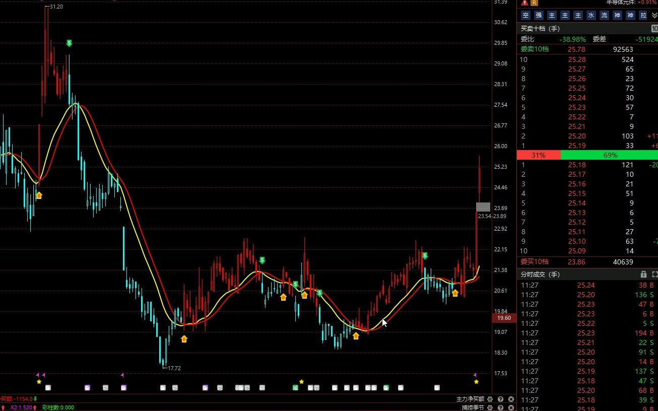This screenshot has width=658, height=411.
Task: Select trade row with 136 S volume
Action: click(587, 295)
